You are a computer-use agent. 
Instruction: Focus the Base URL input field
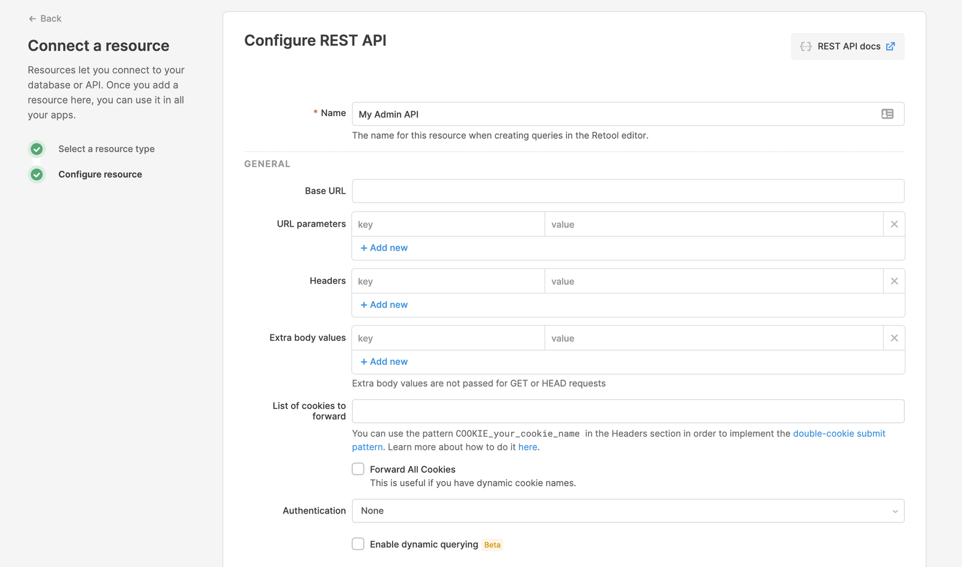point(628,191)
